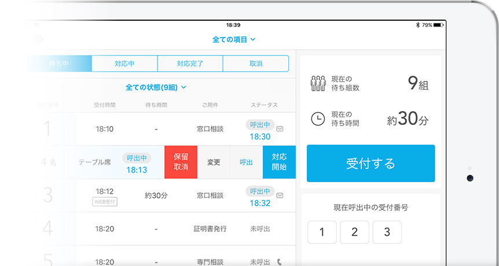This screenshot has width=499, height=266.
Task: Click the 18:10 reception time cell
Action: 105,130
